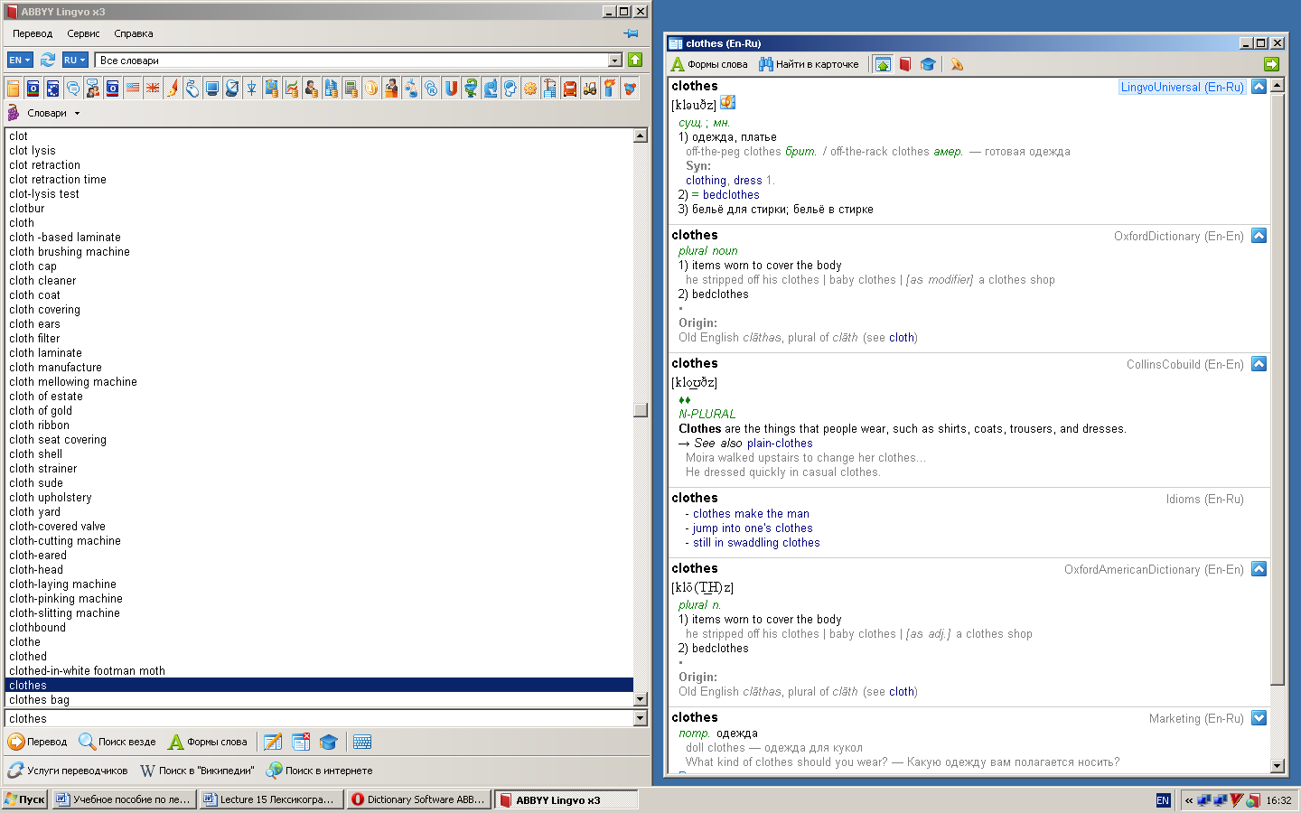Toggle the magnet dictionary icon

451,88
